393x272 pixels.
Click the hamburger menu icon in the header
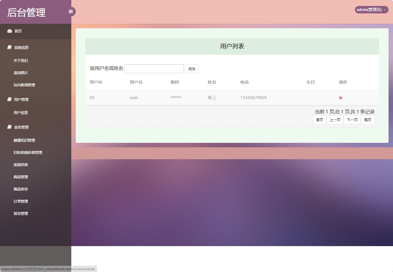pos(70,11)
